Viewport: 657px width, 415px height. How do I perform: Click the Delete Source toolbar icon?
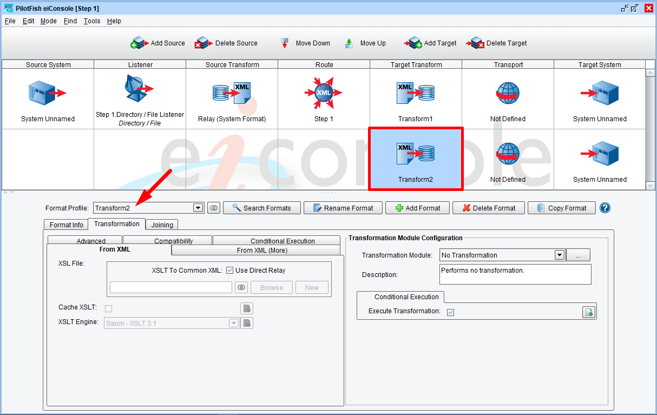point(204,43)
